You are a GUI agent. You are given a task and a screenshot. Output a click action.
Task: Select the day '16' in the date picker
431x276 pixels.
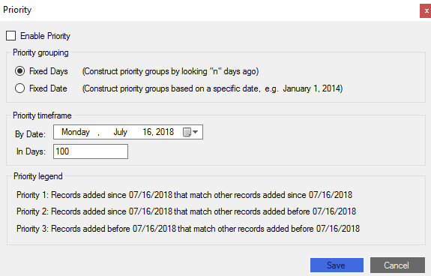(147, 132)
